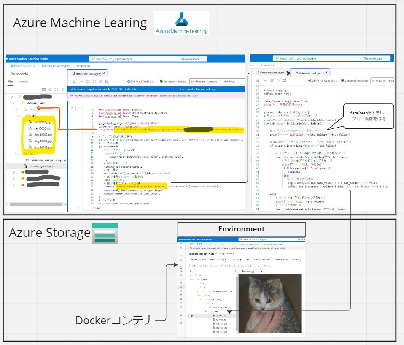The width and height of the screenshot is (404, 345).
Task: Collapse the src folder in the Notebooks tree
Action: coord(16,154)
